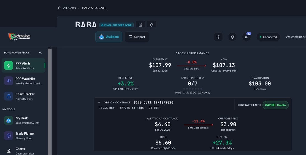Click the Chart Tracker stack icon
Image resolution: width=306 pixels, height=155 pixels.
pyautogui.click(x=9, y=96)
